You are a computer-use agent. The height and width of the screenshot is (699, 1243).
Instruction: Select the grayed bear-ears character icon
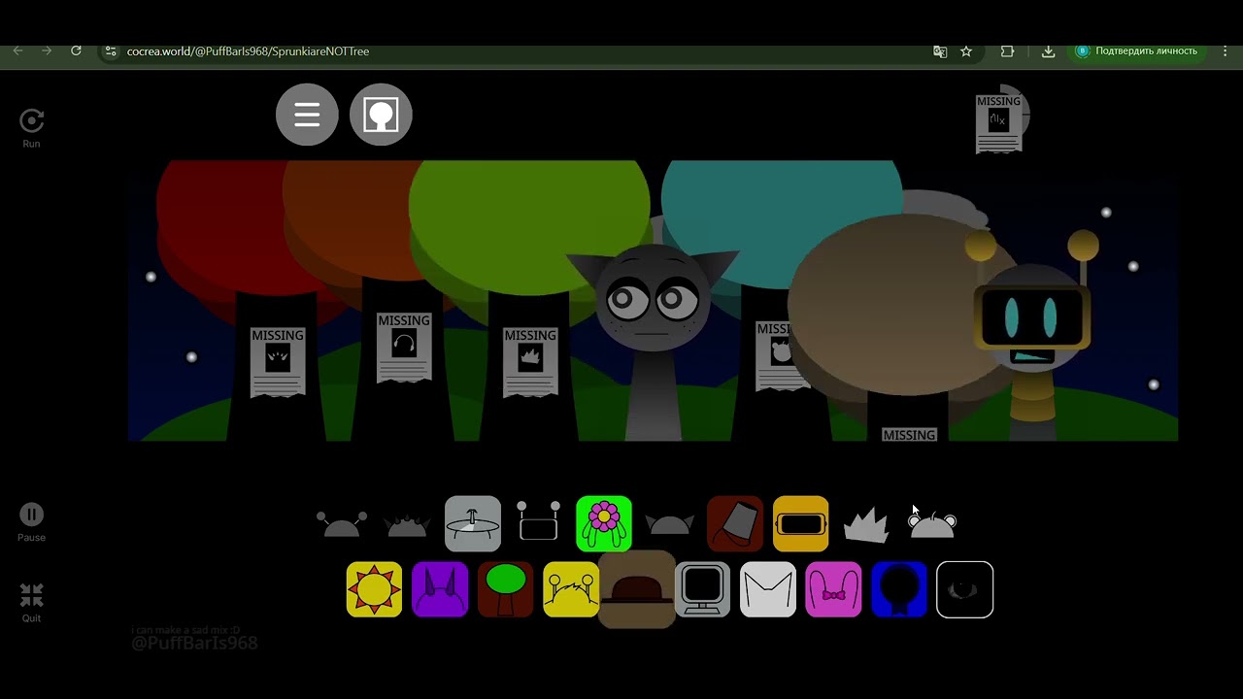[932, 525]
